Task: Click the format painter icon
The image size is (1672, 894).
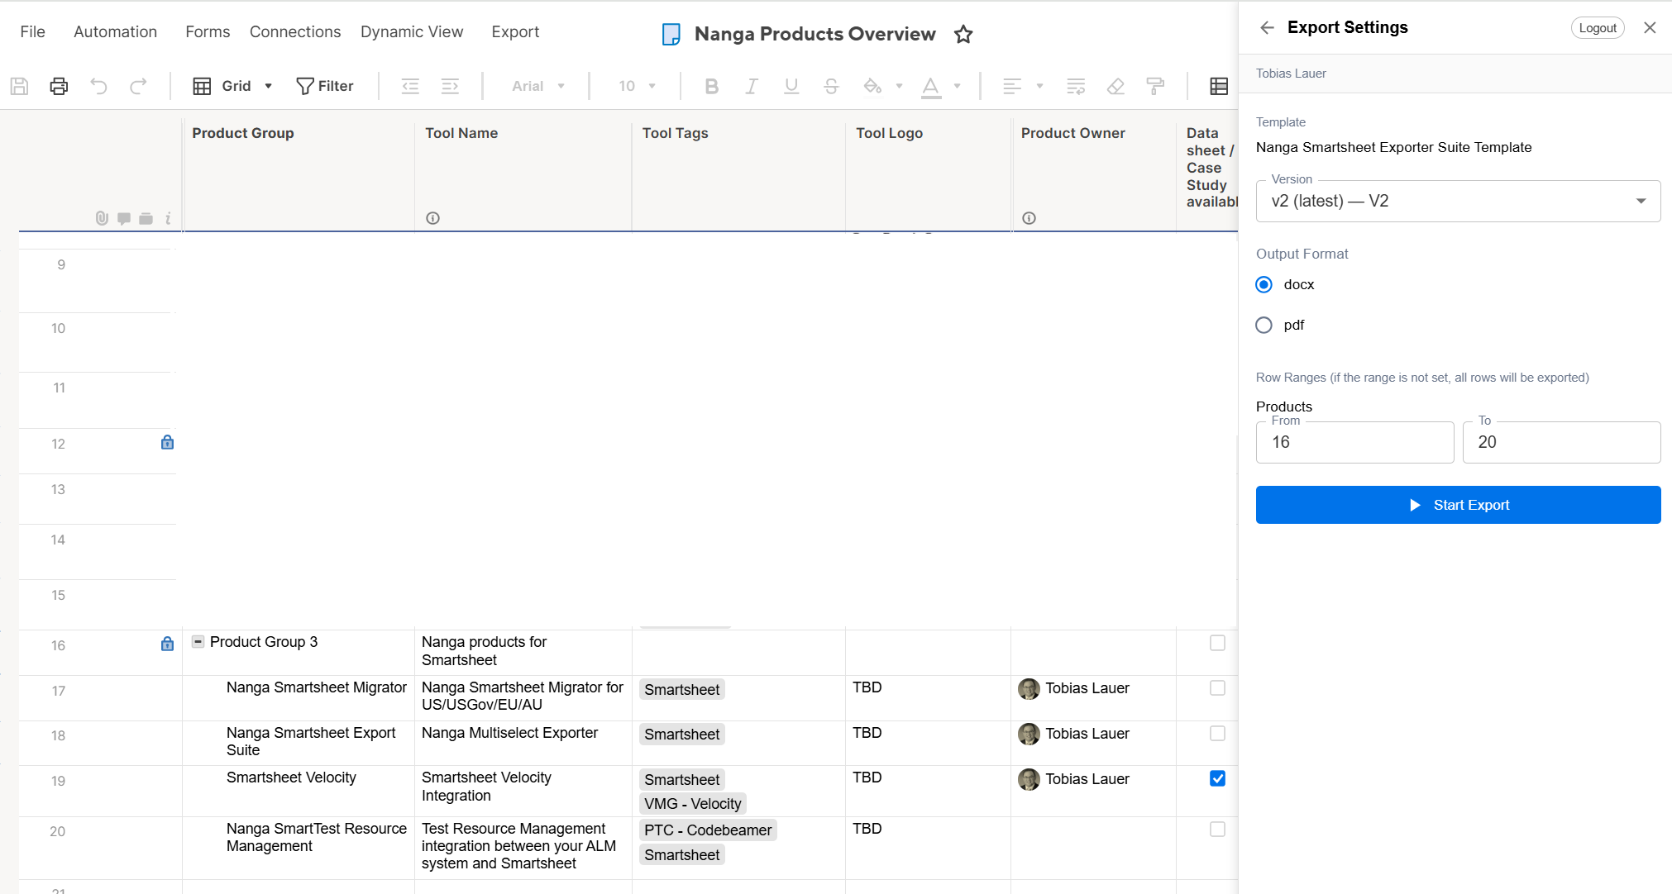Action: (1155, 86)
